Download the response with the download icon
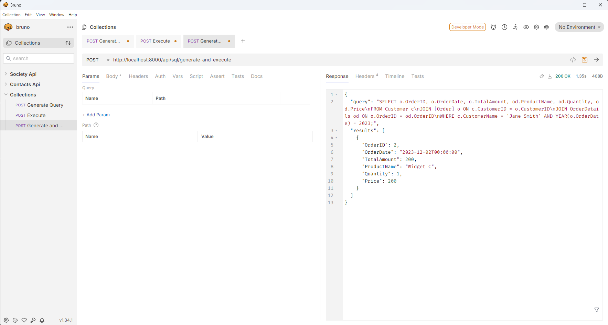Screen dimensions: 608x325 [550, 76]
